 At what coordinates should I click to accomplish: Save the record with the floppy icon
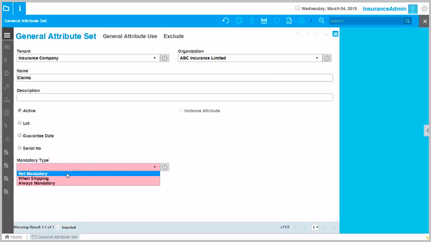264,21
